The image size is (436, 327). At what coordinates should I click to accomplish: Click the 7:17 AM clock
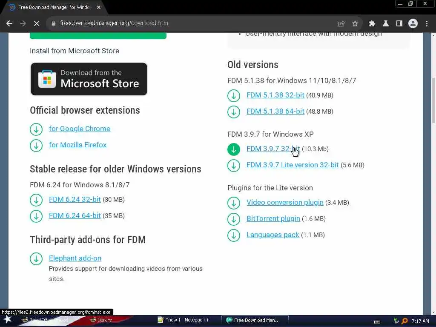(420, 321)
